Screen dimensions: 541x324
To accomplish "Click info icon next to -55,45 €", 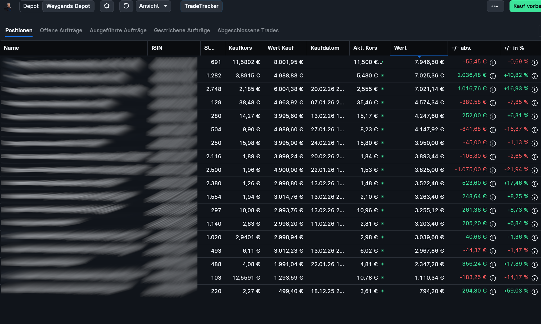I will click(x=493, y=63).
